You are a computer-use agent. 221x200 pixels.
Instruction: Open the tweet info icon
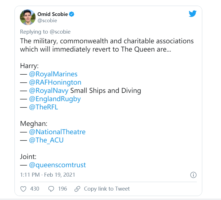(193, 175)
